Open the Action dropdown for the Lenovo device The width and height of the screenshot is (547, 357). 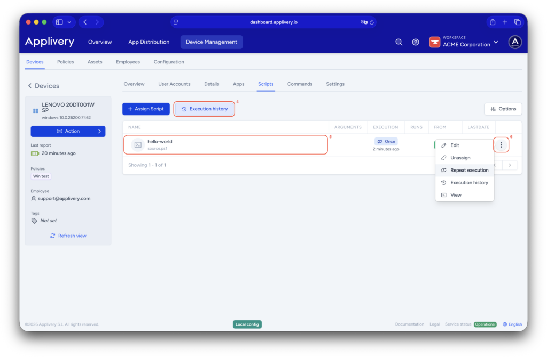pos(68,131)
